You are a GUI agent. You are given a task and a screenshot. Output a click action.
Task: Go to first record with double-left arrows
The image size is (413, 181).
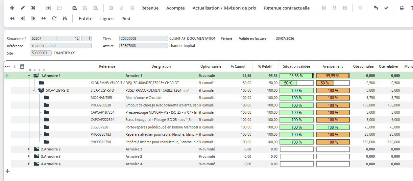tap(12, 19)
